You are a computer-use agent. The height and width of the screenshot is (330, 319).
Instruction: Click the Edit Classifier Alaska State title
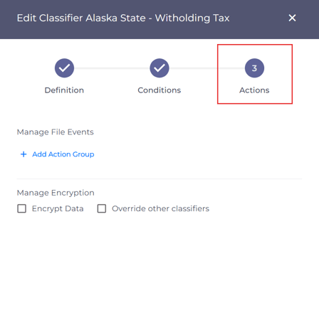coord(123,18)
